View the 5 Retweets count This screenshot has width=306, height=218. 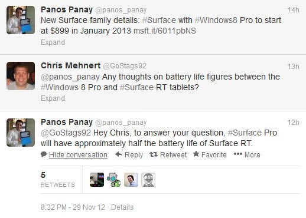[x=58, y=180]
